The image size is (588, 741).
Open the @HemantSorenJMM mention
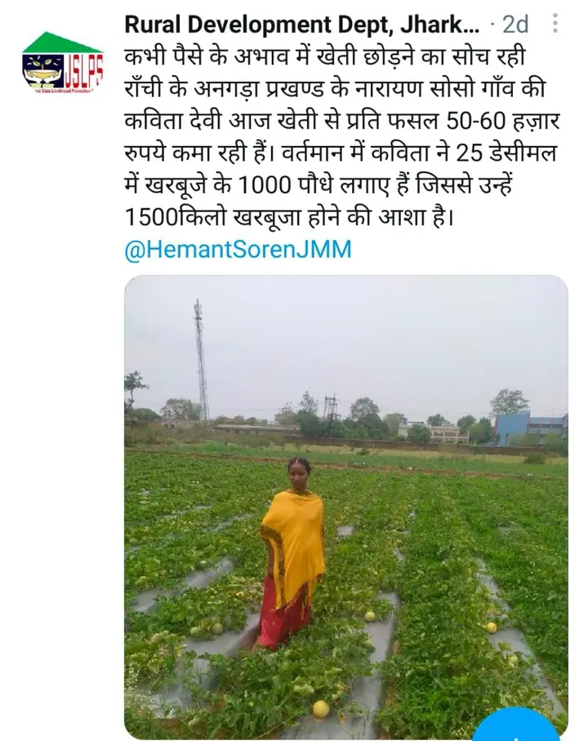coord(238,249)
